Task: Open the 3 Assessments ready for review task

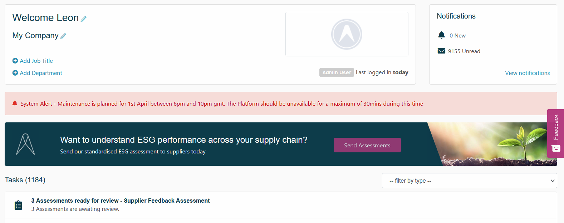Action: [x=120, y=201]
